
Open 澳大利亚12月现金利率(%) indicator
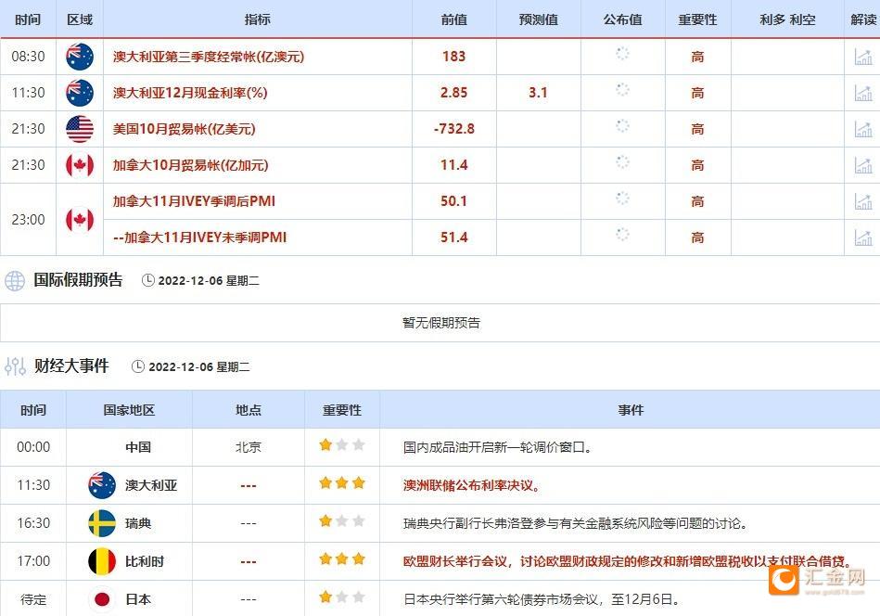[190, 93]
